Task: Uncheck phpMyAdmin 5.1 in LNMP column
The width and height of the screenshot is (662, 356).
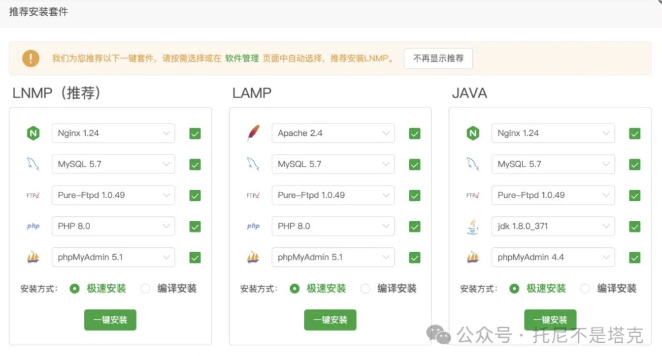Action: [195, 258]
